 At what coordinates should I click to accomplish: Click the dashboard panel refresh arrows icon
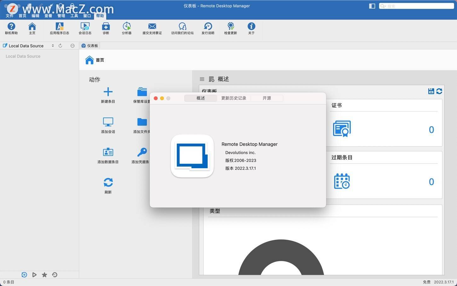click(439, 91)
